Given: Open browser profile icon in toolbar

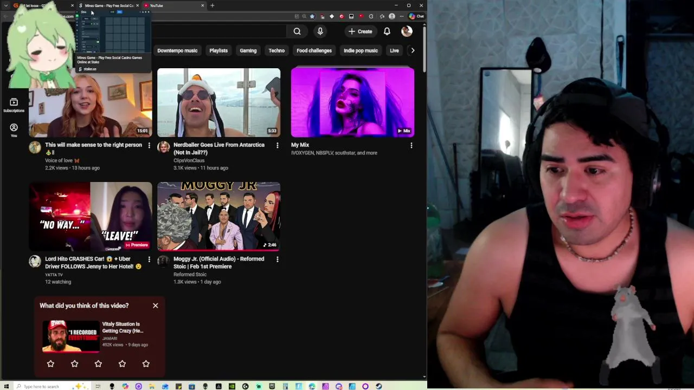Looking at the screenshot, I should coord(392,16).
